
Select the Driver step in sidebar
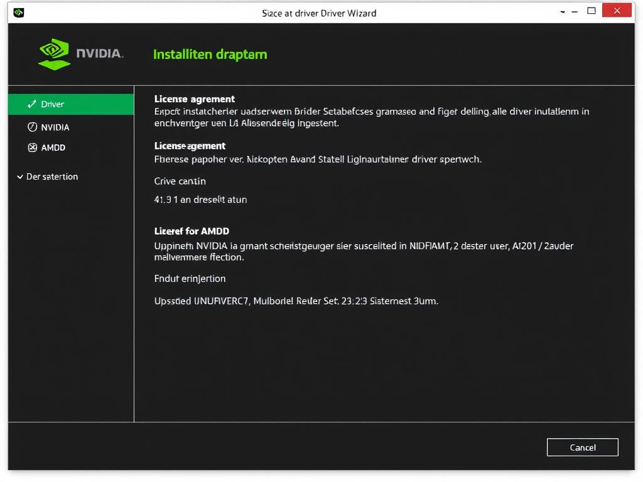71,104
